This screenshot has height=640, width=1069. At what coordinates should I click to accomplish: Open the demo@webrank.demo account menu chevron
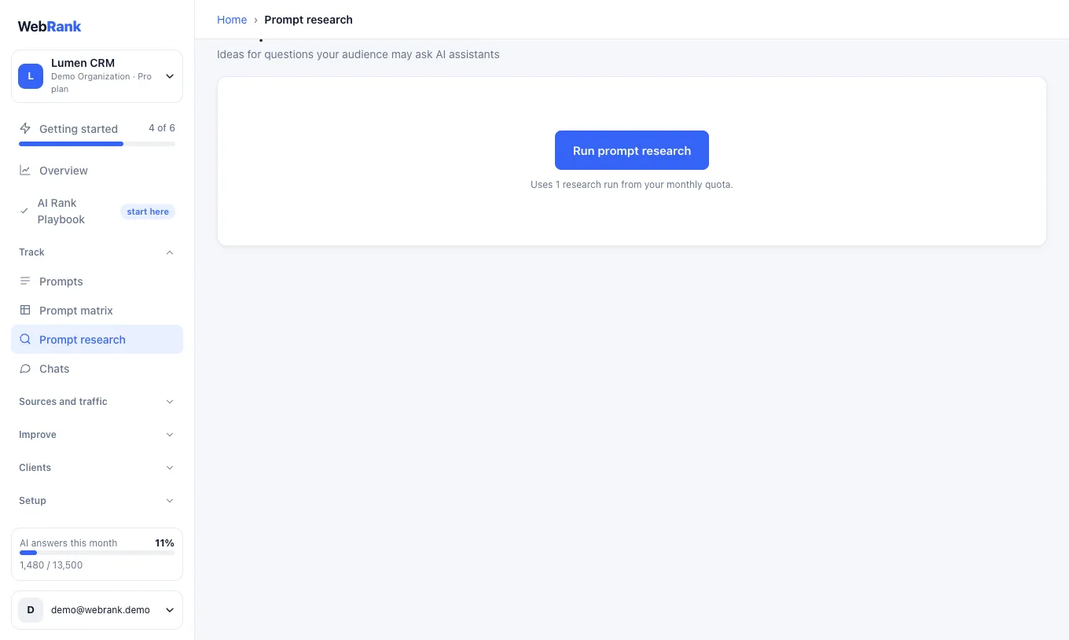click(170, 610)
